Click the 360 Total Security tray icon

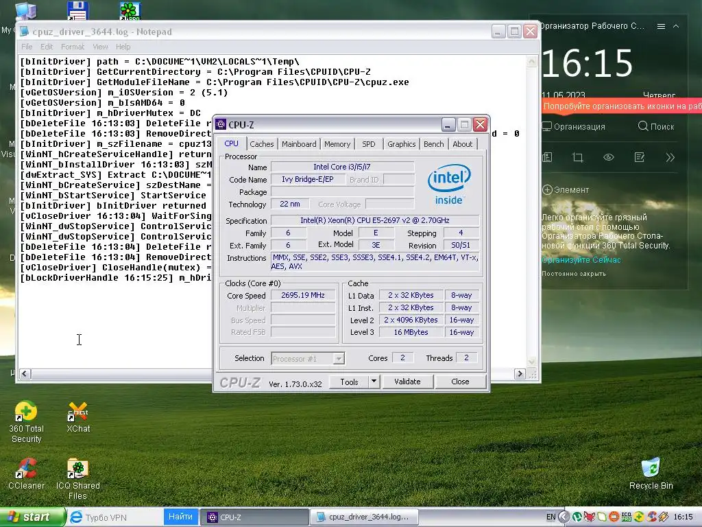[638, 517]
